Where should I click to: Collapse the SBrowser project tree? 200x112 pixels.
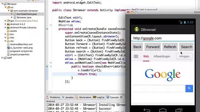pyautogui.click(x=2, y=4)
